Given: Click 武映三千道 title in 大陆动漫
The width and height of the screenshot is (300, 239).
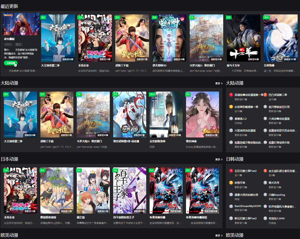Looking at the screenshot, I should click(x=47, y=141).
